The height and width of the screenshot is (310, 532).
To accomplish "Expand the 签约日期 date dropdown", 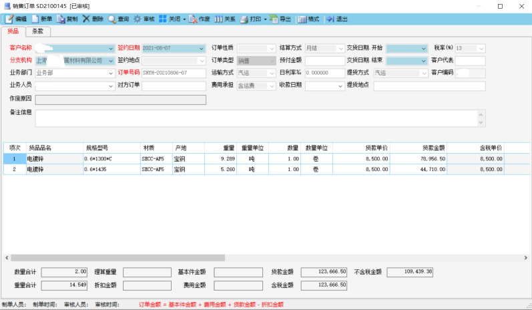I will (x=201, y=49).
